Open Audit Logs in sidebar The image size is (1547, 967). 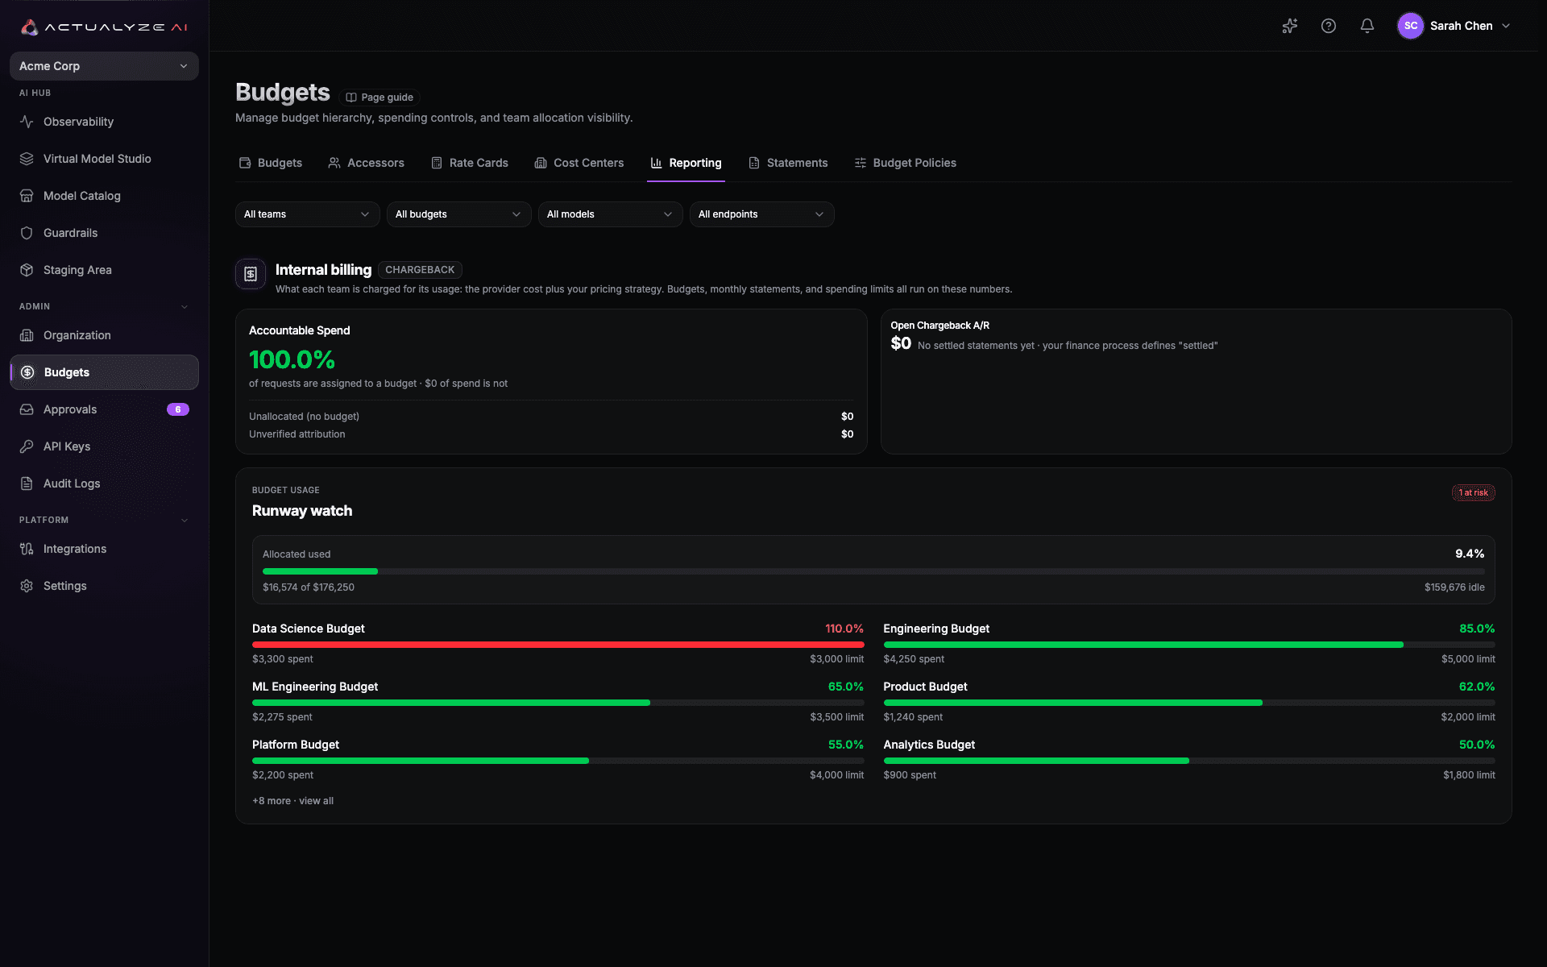[104, 483]
